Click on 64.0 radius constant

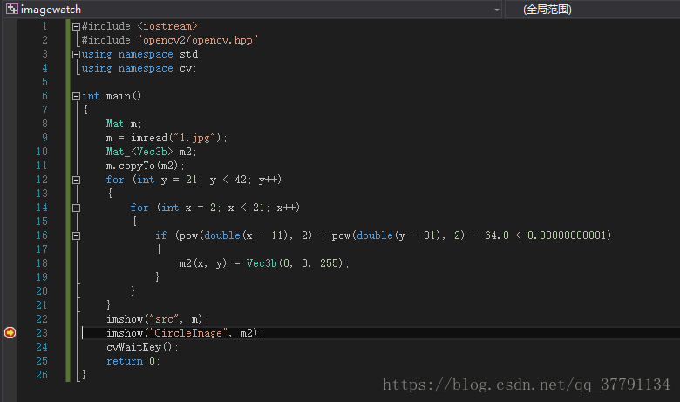click(x=497, y=235)
